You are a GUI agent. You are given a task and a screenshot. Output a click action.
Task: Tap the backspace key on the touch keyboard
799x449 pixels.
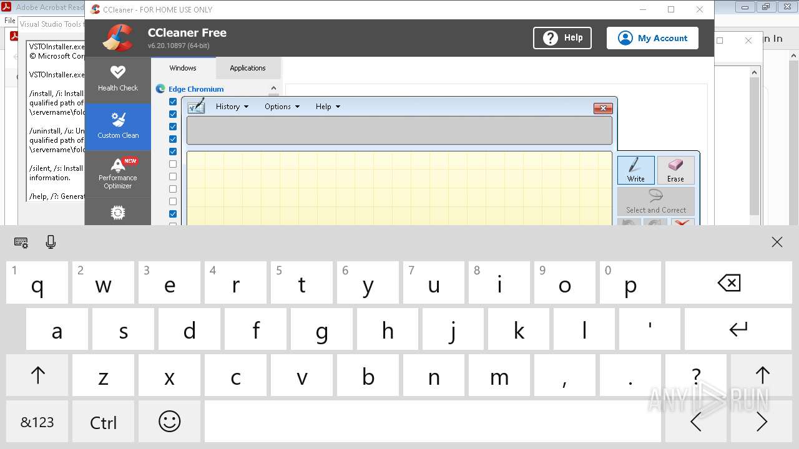(x=728, y=283)
